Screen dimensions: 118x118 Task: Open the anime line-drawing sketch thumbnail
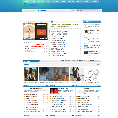[x=92, y=74]
